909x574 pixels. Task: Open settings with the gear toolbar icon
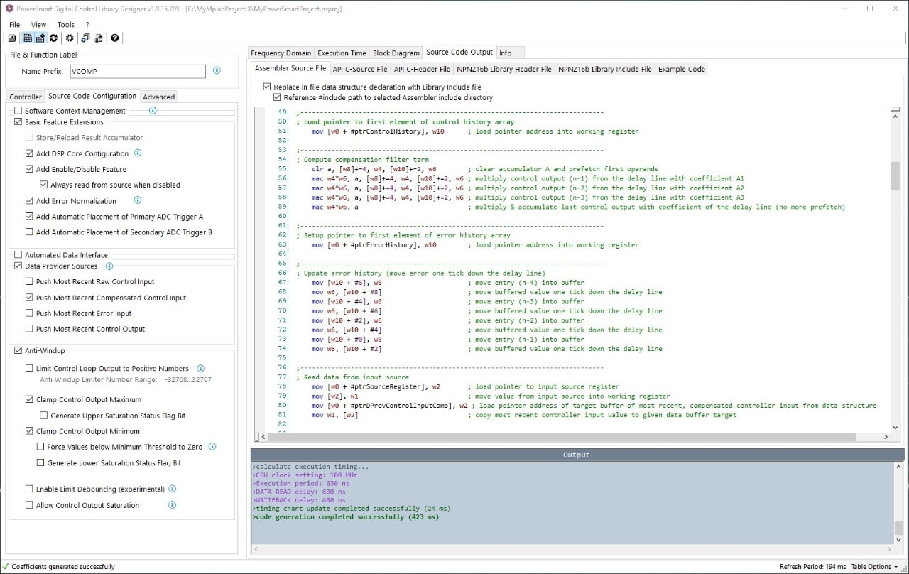(70, 38)
